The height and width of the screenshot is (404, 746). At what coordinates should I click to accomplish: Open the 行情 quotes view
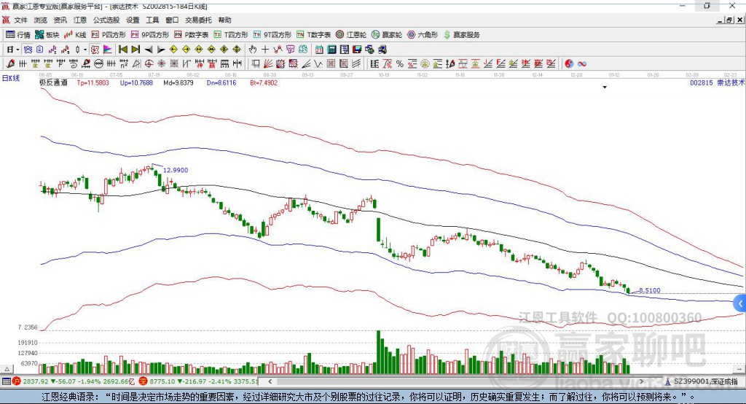pos(18,35)
